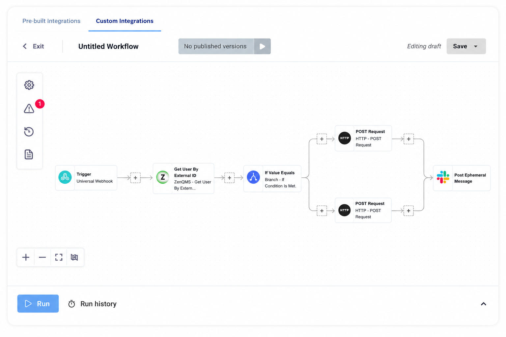Open Run history
The height and width of the screenshot is (337, 506).
[x=98, y=304]
